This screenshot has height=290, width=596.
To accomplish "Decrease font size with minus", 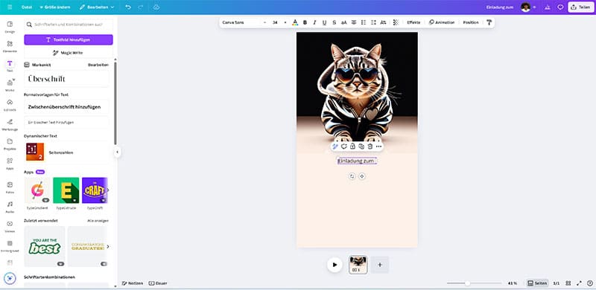I will pyautogui.click(x=265, y=23).
